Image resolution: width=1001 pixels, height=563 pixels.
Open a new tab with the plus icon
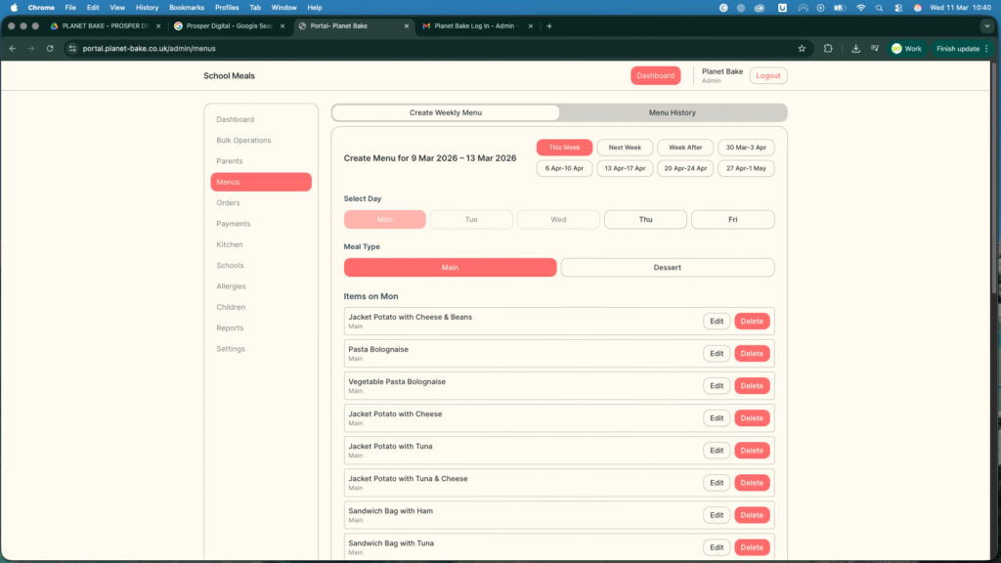pyautogui.click(x=549, y=26)
